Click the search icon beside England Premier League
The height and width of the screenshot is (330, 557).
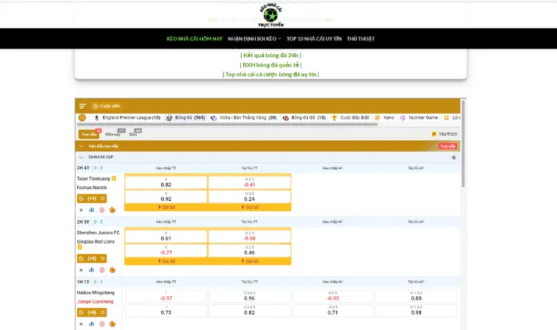point(82,117)
